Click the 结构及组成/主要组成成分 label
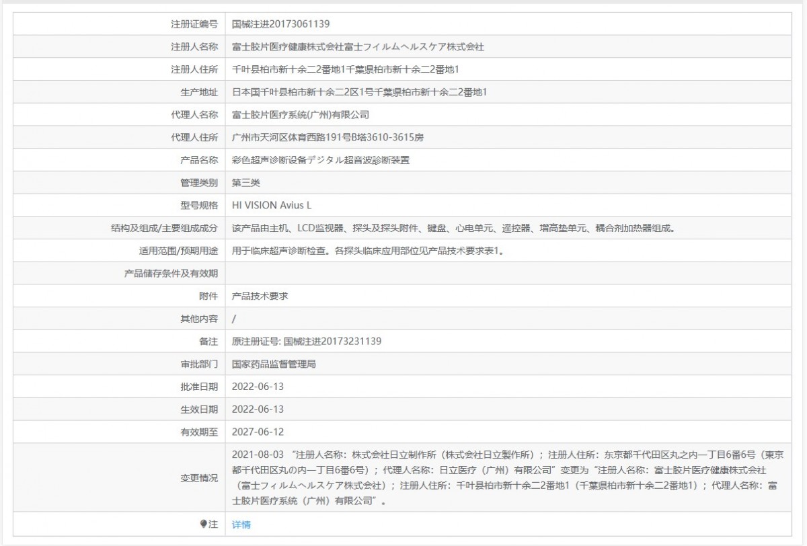Image resolution: width=807 pixels, height=546 pixels. point(164,228)
